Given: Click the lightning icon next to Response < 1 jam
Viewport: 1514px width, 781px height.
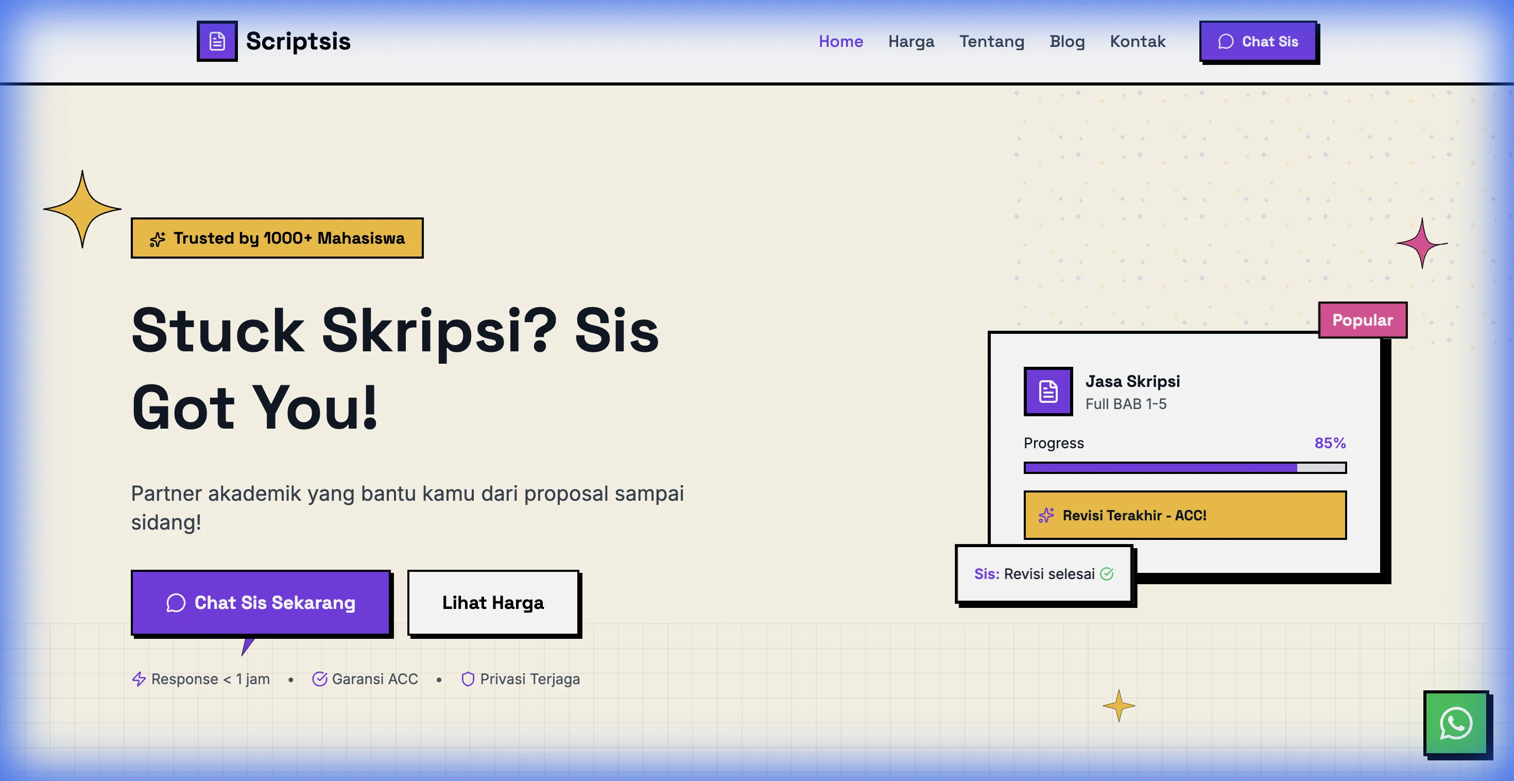Looking at the screenshot, I should point(139,680).
